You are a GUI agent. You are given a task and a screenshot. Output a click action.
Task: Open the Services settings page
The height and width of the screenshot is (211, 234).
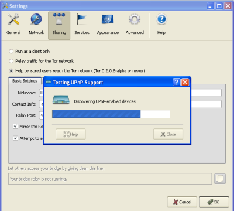pyautogui.click(x=82, y=25)
